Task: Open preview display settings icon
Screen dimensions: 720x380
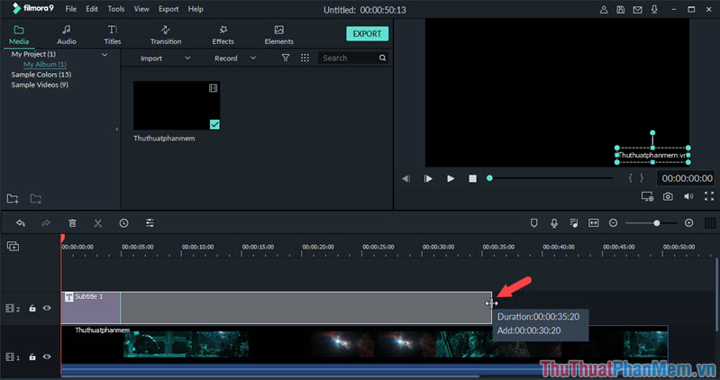Action: click(x=647, y=197)
